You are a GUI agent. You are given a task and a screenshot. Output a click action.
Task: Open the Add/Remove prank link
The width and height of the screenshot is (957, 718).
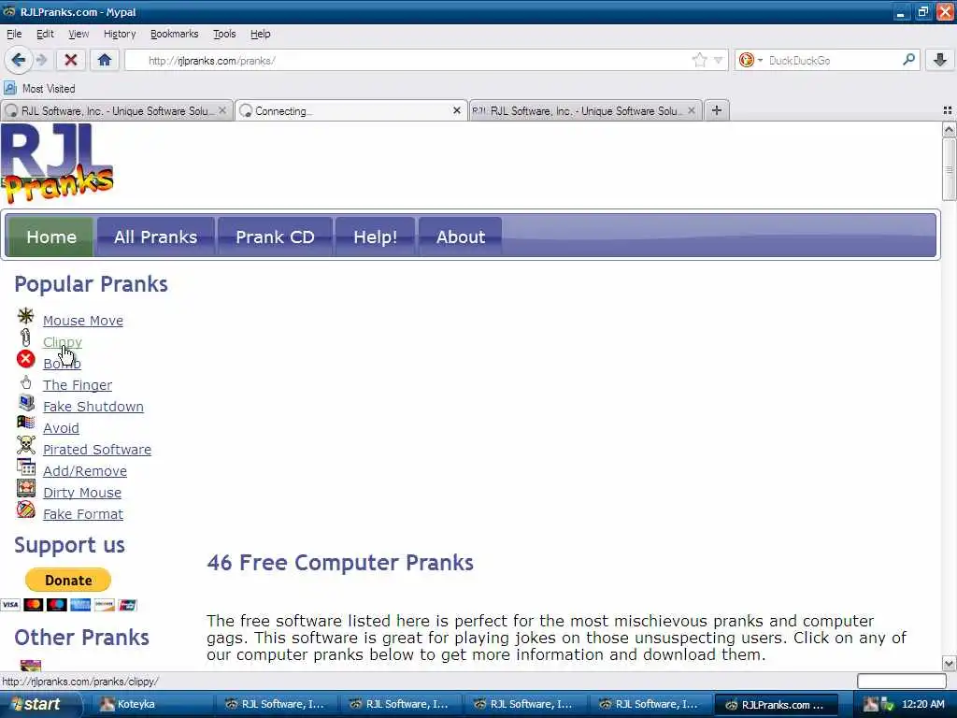(85, 471)
